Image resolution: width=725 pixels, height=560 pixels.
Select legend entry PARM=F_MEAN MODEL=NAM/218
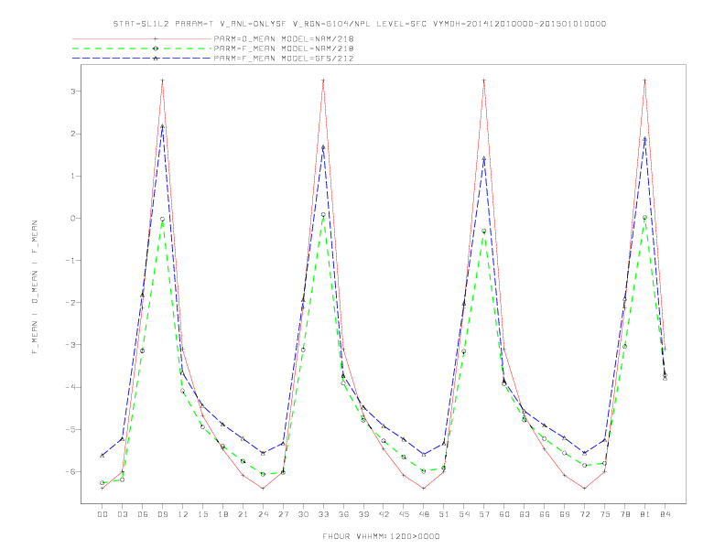[284, 48]
